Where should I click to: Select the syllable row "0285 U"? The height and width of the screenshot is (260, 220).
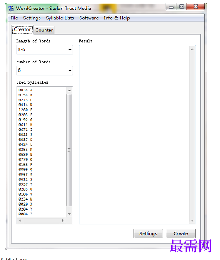tap(26, 189)
